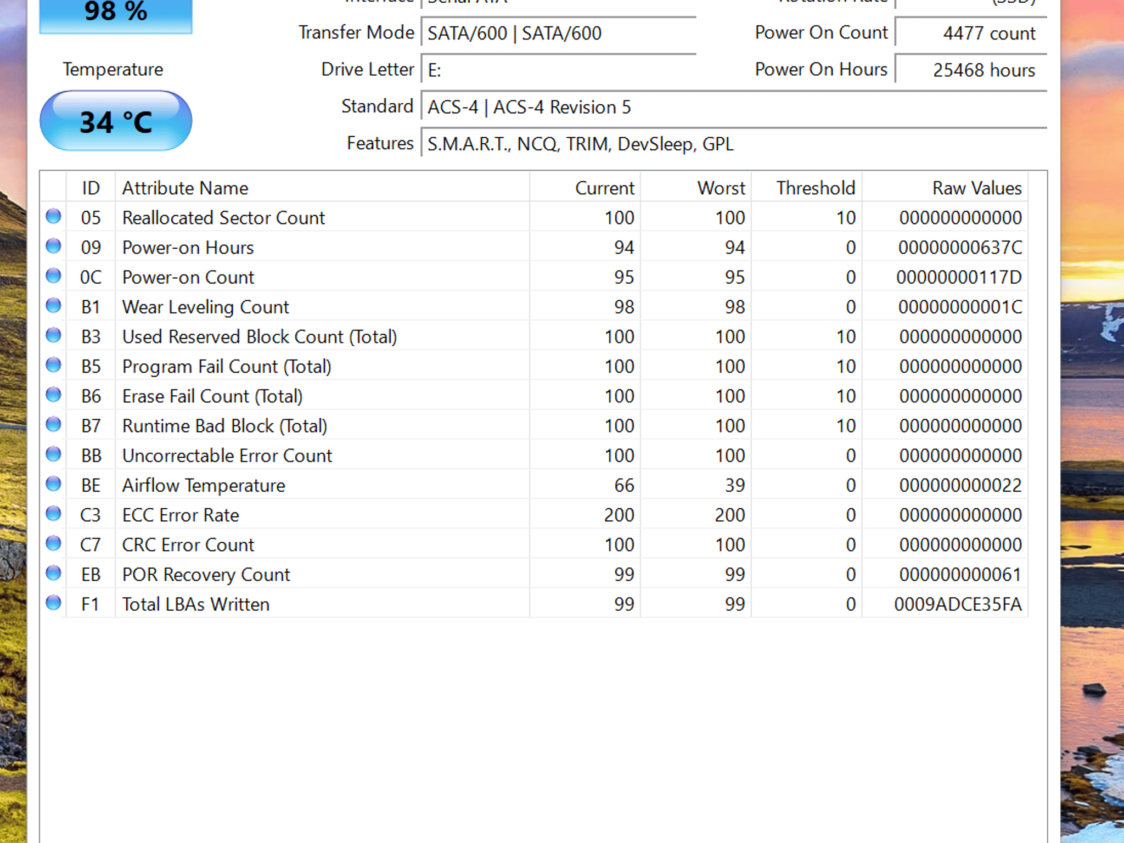Click the ID cell 0C

91,277
